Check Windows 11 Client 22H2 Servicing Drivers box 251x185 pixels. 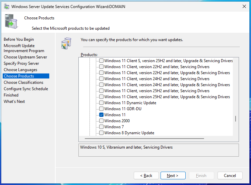(x=101, y=67)
